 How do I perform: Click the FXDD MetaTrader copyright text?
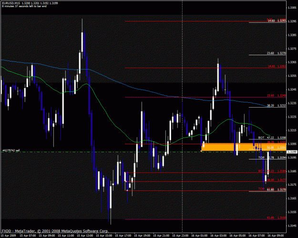click(55, 231)
